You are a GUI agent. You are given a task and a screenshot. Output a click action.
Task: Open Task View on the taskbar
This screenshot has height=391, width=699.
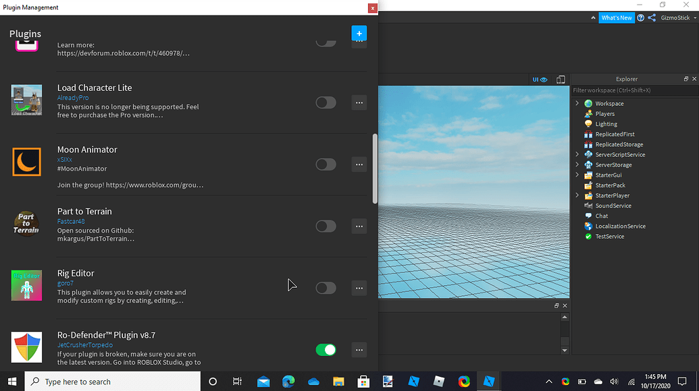(237, 382)
